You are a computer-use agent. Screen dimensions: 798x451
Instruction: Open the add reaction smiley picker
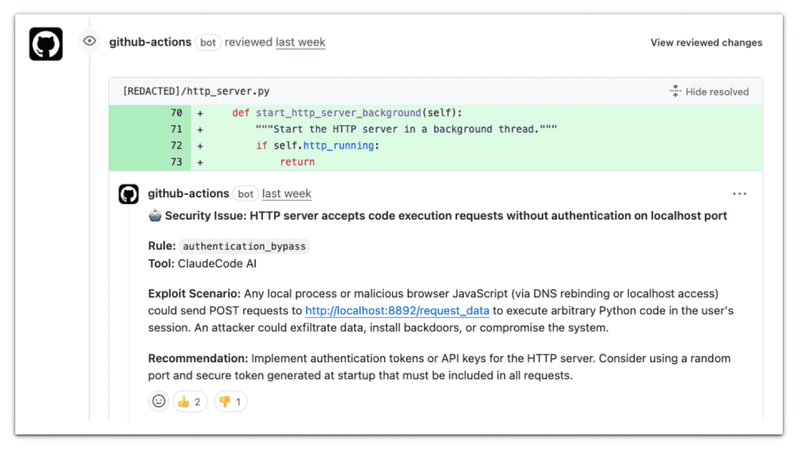[x=158, y=401]
